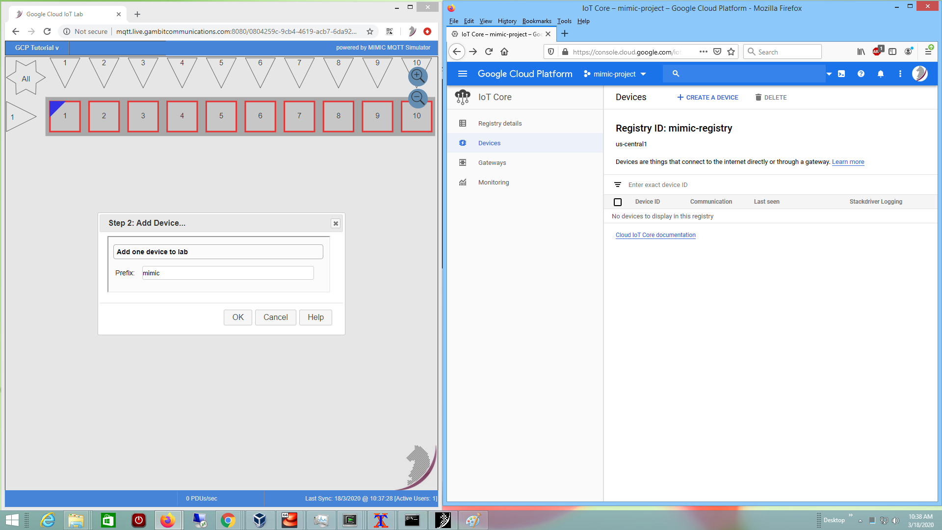Open Firefox File menu
This screenshot has height=530, width=942.
click(454, 21)
